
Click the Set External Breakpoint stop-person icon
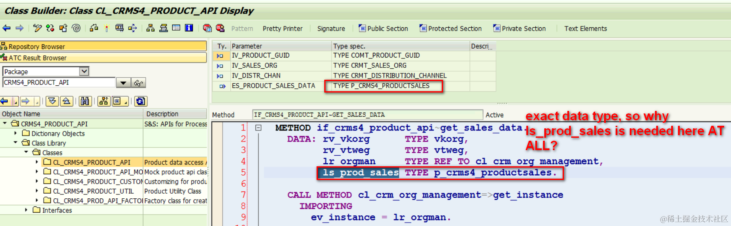(x=220, y=28)
